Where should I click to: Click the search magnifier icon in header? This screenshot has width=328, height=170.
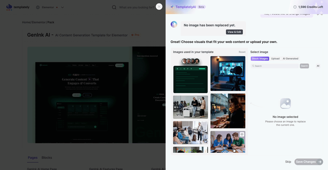pos(114,7)
